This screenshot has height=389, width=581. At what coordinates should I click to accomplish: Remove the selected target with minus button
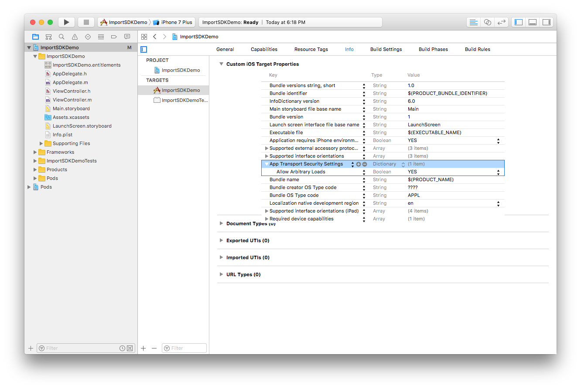[154, 348]
